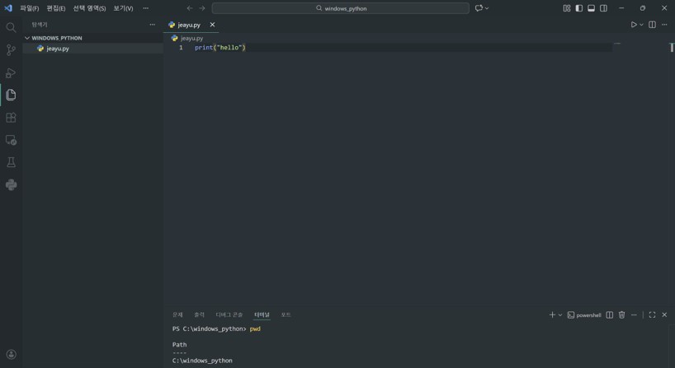Open the Python extension sidebar view

pos(11,184)
